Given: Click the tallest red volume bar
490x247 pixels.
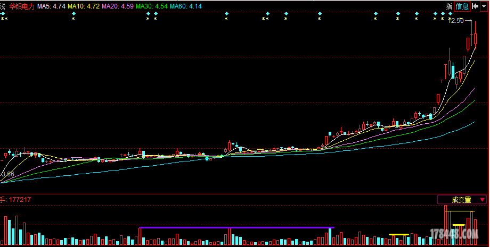Looking at the screenshot, I should pyautogui.click(x=446, y=225).
